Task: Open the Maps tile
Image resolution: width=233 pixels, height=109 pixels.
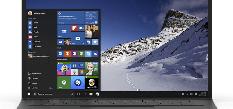Action: point(64,31)
